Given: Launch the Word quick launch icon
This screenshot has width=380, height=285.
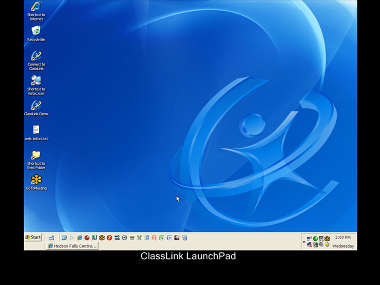Looking at the screenshot, I should click(169, 238).
